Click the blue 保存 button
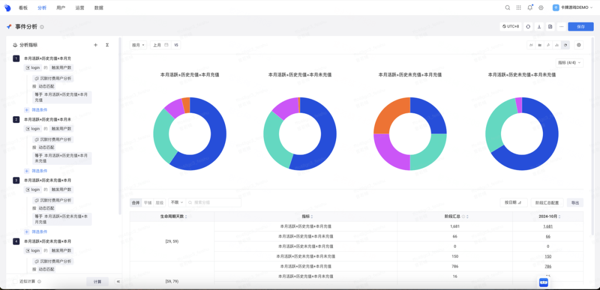 coord(581,27)
